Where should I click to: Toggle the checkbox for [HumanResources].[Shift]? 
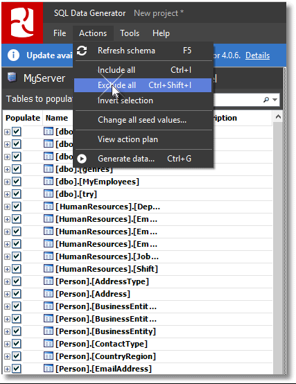click(x=17, y=269)
